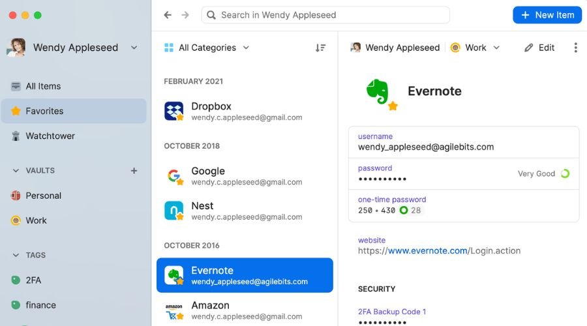
Task: Go forward with the right arrow
Action: (x=185, y=15)
